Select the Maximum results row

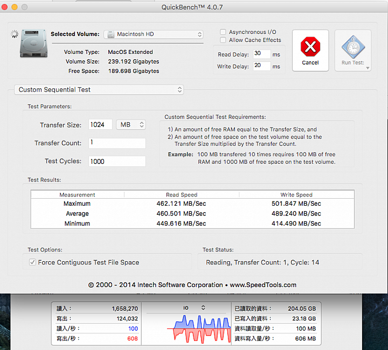(x=192, y=204)
